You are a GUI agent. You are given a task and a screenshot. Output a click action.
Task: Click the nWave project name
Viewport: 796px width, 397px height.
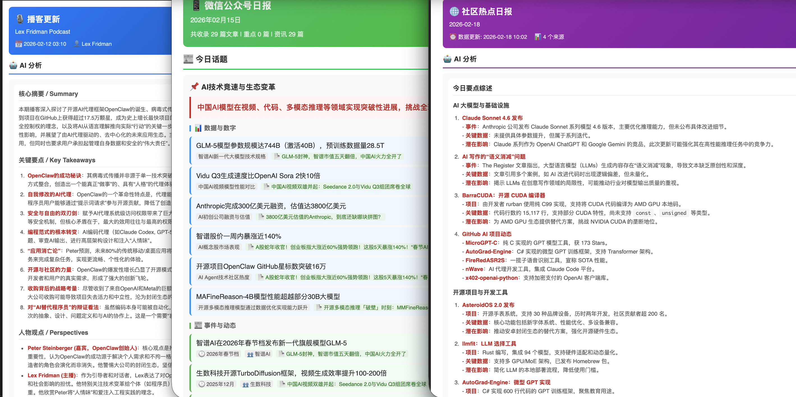pyautogui.click(x=474, y=269)
